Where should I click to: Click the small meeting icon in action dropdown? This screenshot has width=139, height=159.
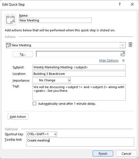(9, 45)
